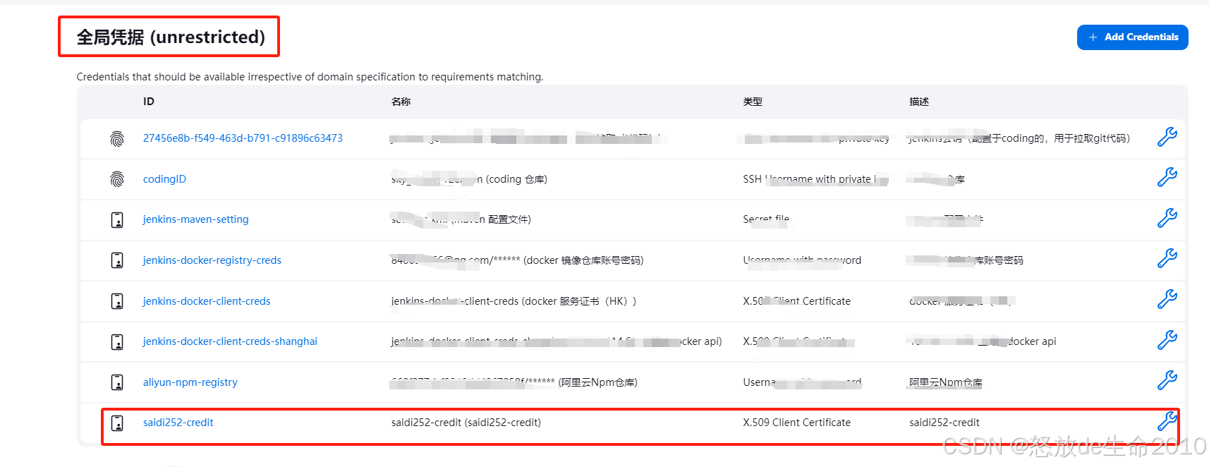
Task: Open the jenkins-docker-client-creds link
Action: (207, 301)
